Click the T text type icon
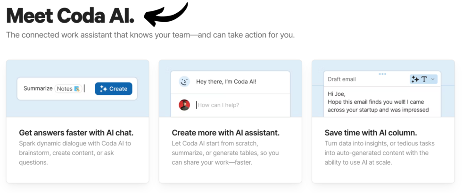 (x=424, y=79)
